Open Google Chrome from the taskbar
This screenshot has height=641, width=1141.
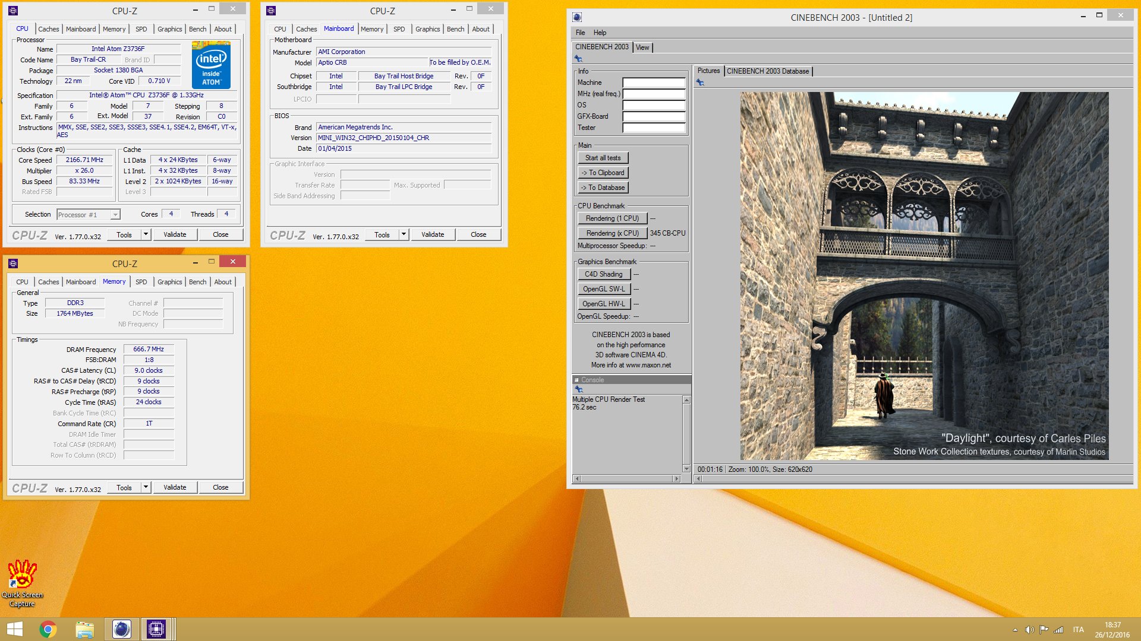48,629
